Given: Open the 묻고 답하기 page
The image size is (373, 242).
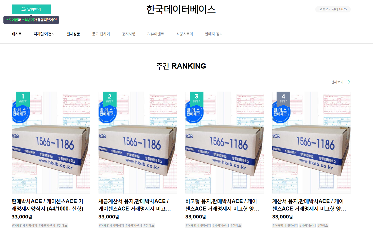Looking at the screenshot, I should (x=101, y=34).
